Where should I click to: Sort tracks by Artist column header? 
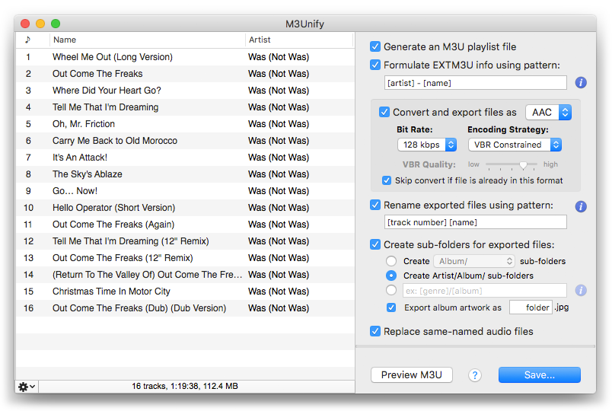tap(299, 40)
